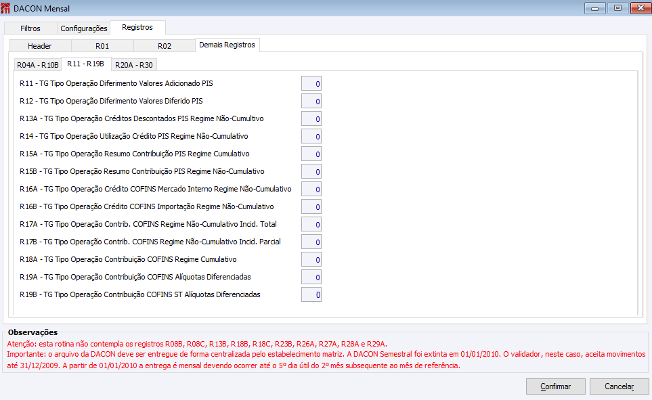Viewport: 652px width, 400px height.
Task: Confirm the DACON generation with Confirmar
Action: [x=556, y=386]
